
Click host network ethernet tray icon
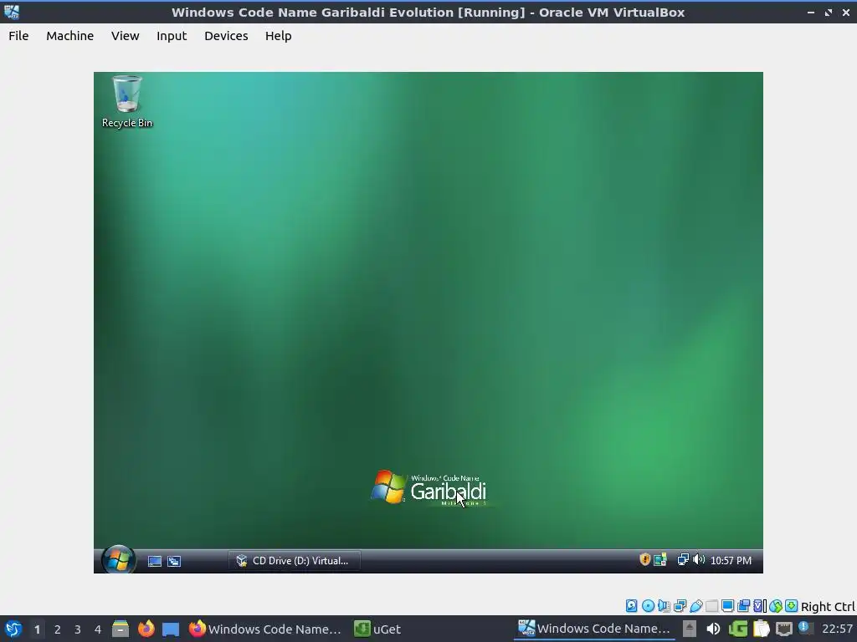[x=783, y=629]
